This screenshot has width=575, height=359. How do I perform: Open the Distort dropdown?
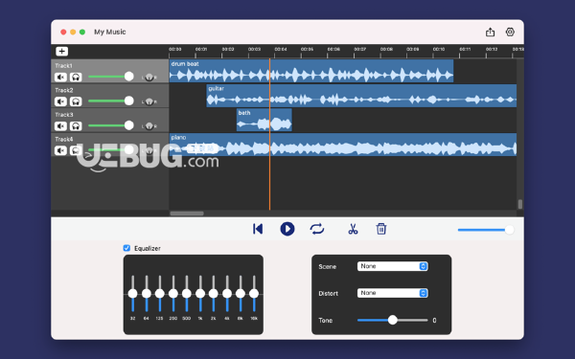pos(392,293)
